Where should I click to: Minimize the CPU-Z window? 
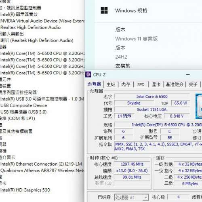point(188,74)
